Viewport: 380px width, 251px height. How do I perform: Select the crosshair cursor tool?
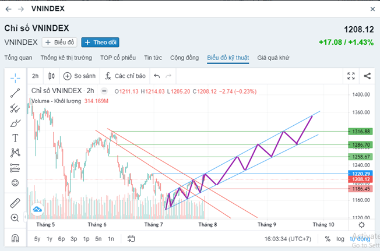tap(15, 76)
